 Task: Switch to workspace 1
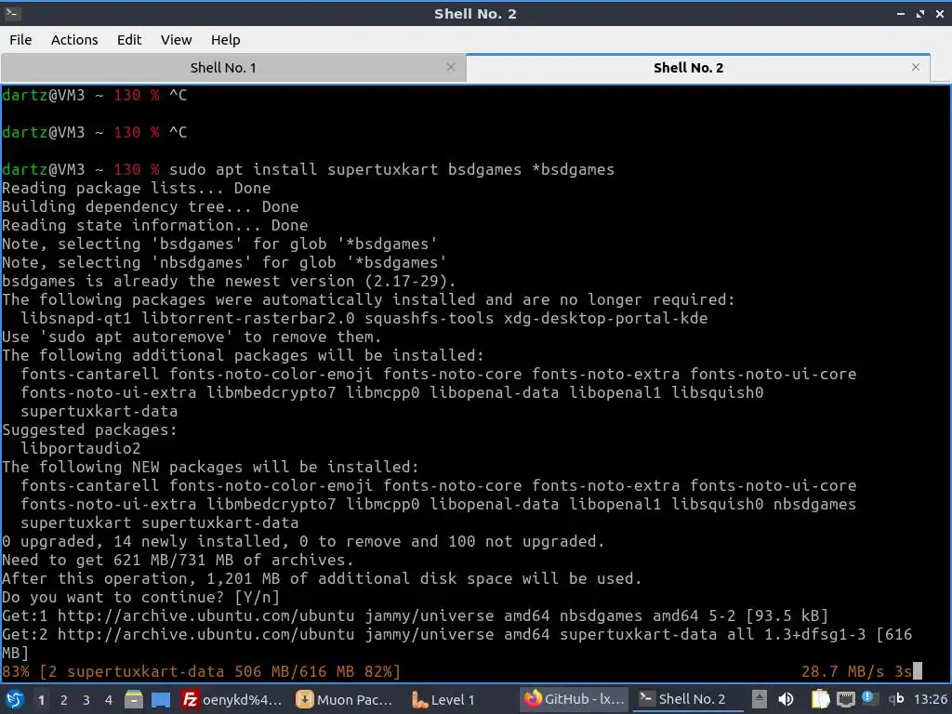pos(41,700)
